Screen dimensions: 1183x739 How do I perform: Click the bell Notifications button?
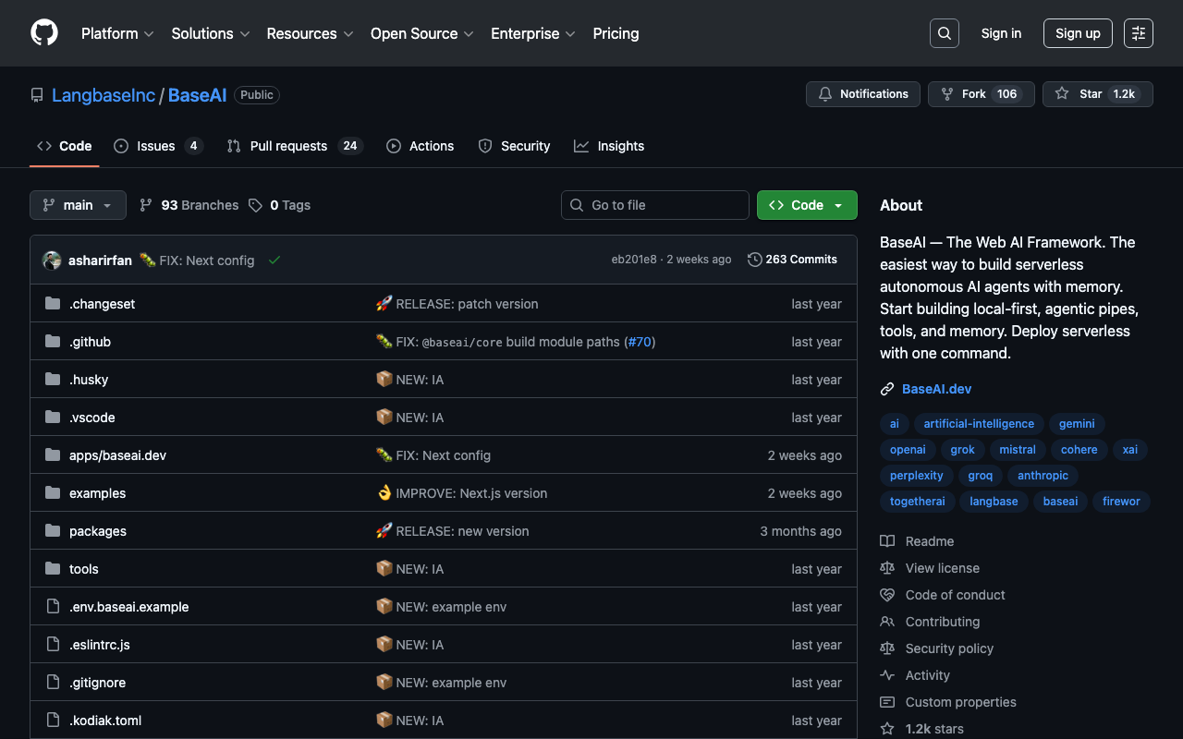pyautogui.click(x=862, y=94)
